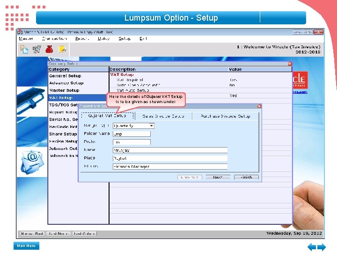This screenshot has height=253, width=337.
Task: Click the Finish button
Action: (246, 177)
